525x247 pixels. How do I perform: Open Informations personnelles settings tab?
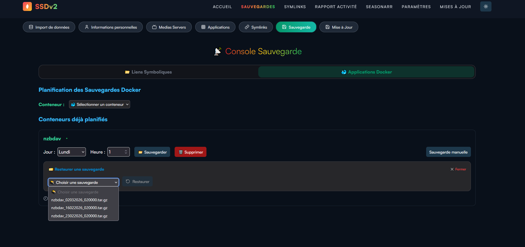click(111, 27)
